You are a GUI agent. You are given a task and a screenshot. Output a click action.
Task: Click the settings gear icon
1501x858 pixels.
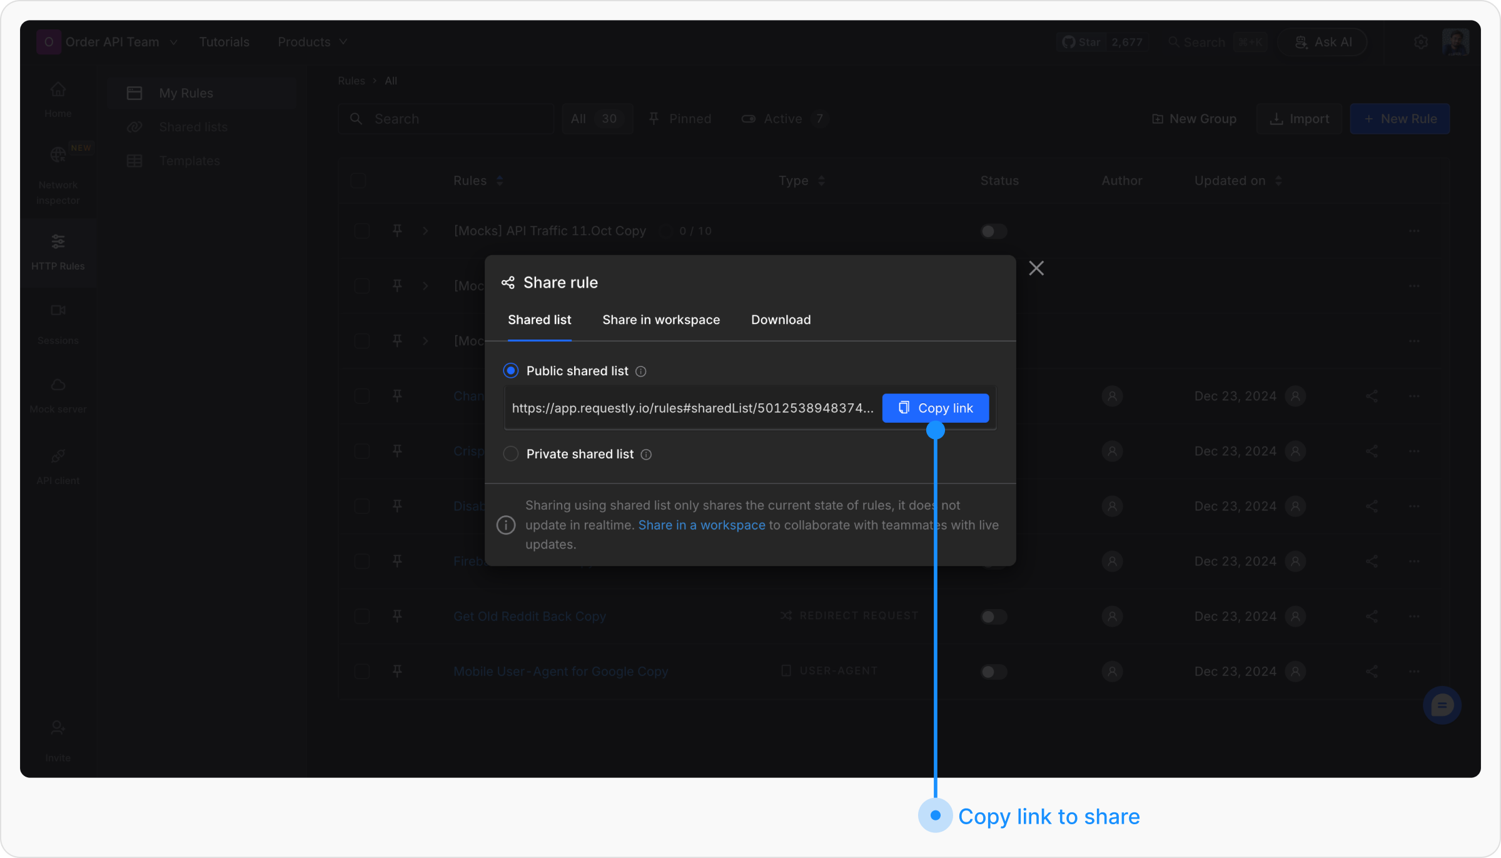pyautogui.click(x=1421, y=42)
